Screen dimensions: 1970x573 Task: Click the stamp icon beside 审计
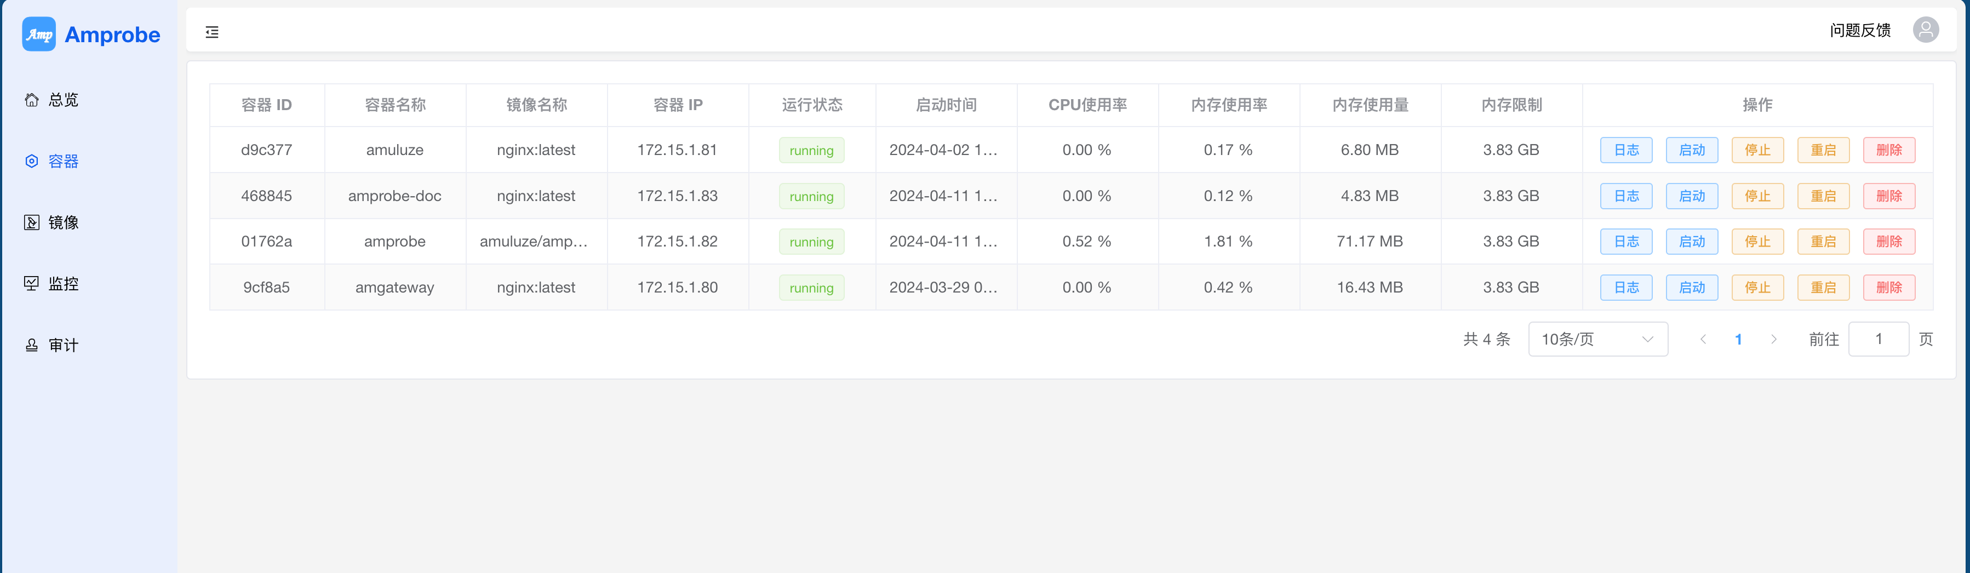point(31,345)
